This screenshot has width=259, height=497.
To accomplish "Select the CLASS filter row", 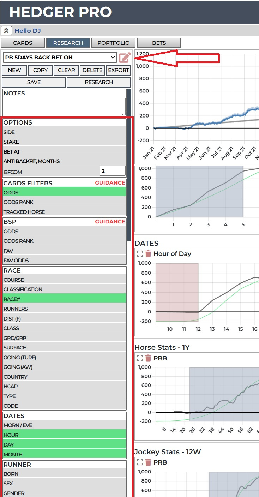I will pyautogui.click(x=65, y=328).
